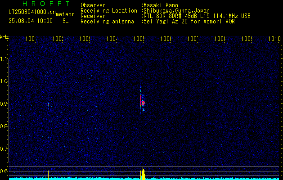The height and width of the screenshot is (180, 283).
Task: Click the Observer label
Action: [93, 5]
